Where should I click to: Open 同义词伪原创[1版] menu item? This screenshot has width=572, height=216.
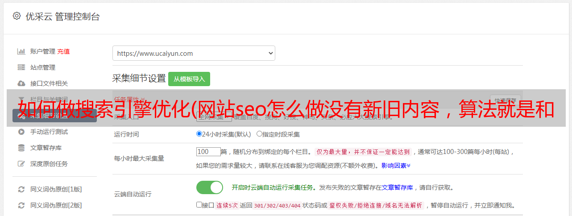56,189
